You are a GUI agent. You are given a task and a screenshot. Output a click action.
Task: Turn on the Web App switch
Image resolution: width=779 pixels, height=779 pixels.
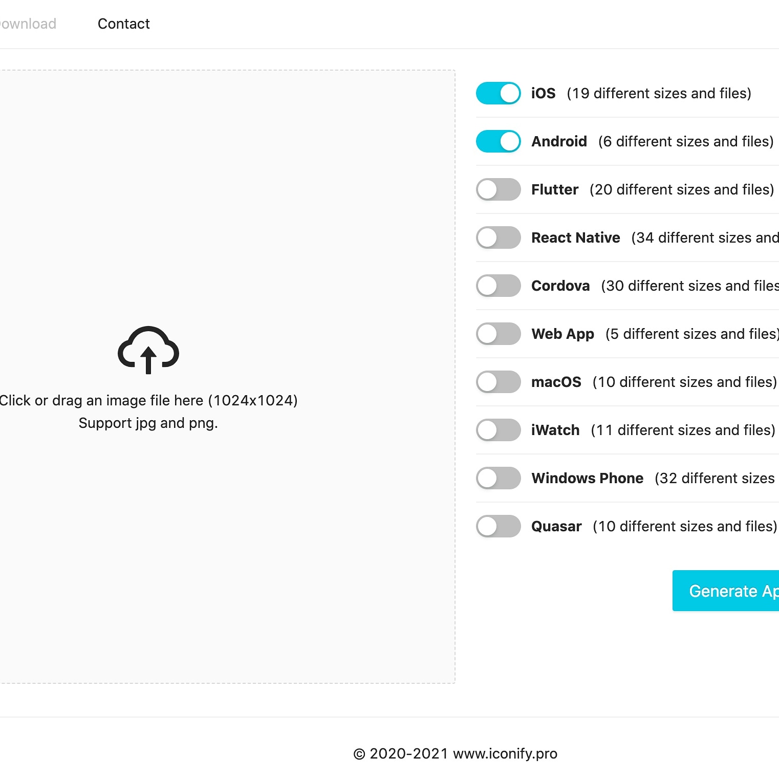(x=498, y=334)
